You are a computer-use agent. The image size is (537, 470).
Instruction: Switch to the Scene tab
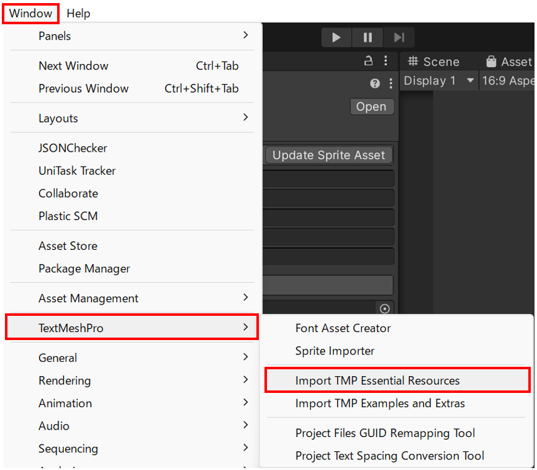pyautogui.click(x=433, y=62)
